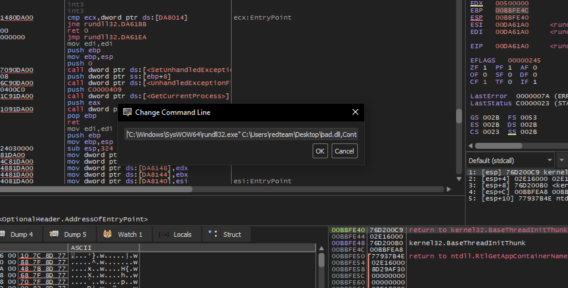Open the Struct tab

[226, 234]
